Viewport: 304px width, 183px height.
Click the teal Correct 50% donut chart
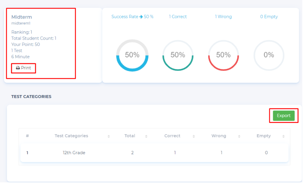pos(178,55)
